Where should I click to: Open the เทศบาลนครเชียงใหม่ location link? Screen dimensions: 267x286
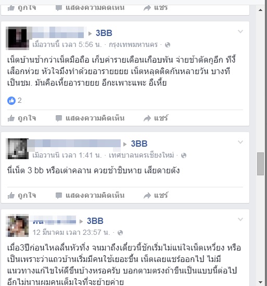(142, 155)
